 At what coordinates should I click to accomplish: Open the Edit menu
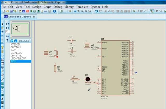coord(11,7)
